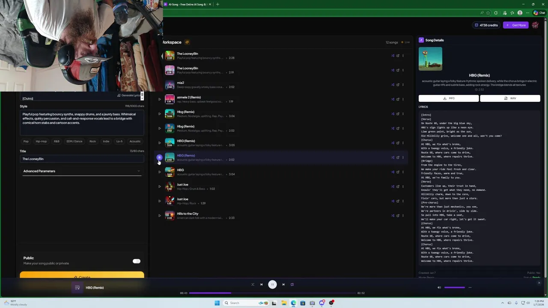Viewport: 548px width, 308px height.
Task: Mute the player volume
Action: click(x=439, y=287)
